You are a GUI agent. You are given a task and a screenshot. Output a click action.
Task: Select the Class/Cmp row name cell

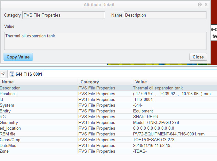tap(39, 140)
